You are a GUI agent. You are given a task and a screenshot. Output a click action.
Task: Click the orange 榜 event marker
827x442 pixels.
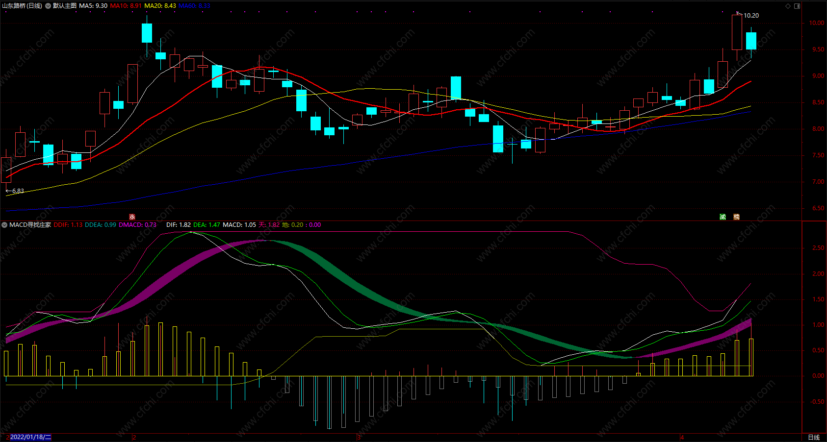(736, 217)
